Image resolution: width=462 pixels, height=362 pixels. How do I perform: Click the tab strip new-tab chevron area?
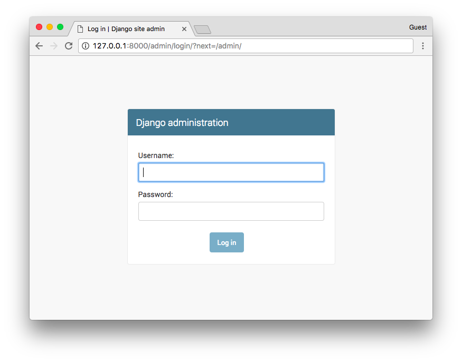(x=202, y=29)
